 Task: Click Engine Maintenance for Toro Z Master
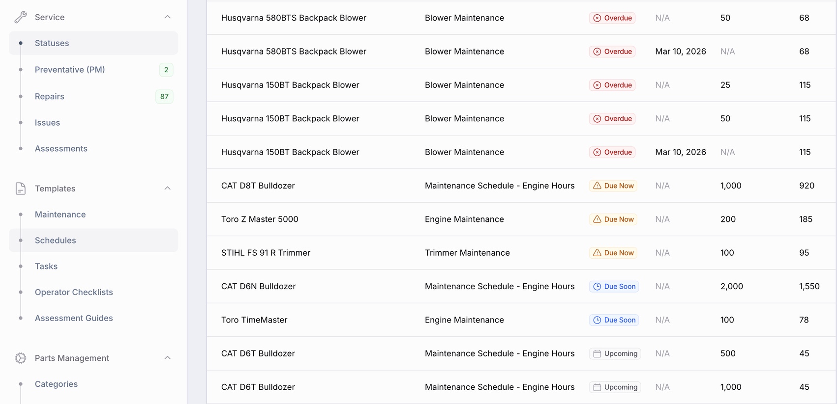[464, 219]
